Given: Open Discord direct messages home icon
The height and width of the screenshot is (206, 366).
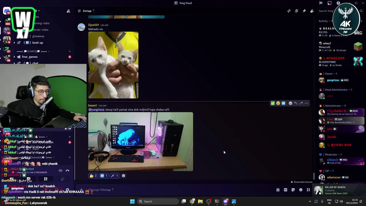Looking at the screenshot, I should click(7, 11).
